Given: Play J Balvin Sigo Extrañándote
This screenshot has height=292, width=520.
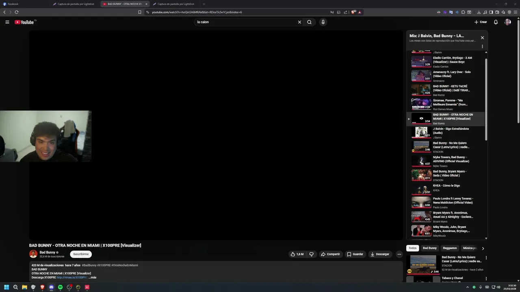Looking at the screenshot, I should [446, 133].
